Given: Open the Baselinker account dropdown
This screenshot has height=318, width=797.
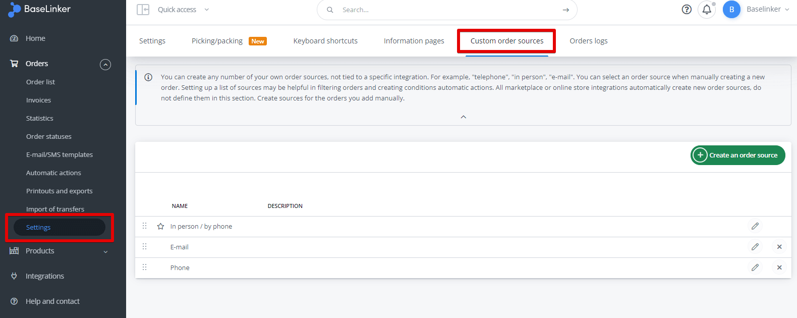Looking at the screenshot, I should click(x=768, y=9).
